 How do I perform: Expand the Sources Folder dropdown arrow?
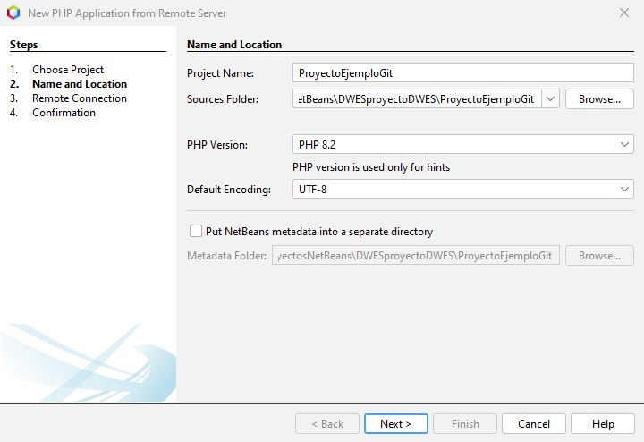pos(551,98)
